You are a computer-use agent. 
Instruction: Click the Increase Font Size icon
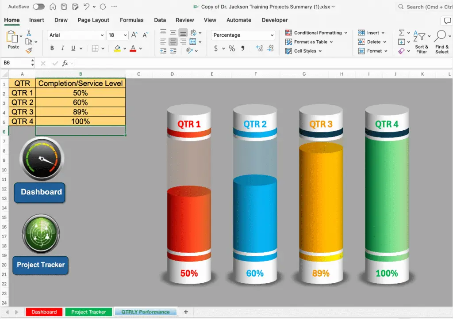point(134,35)
